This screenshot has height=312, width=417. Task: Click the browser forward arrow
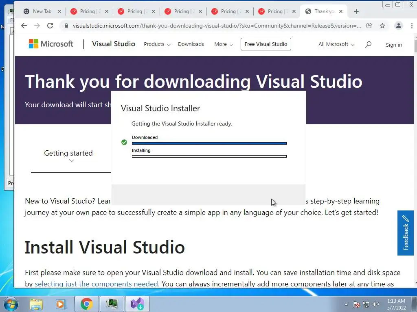pos(37,26)
